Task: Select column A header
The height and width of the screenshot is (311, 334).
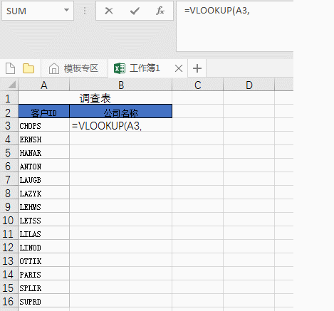Action: pos(44,85)
